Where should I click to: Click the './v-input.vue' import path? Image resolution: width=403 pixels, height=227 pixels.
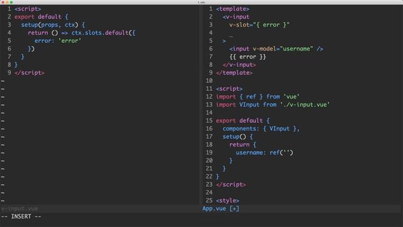coord(305,105)
